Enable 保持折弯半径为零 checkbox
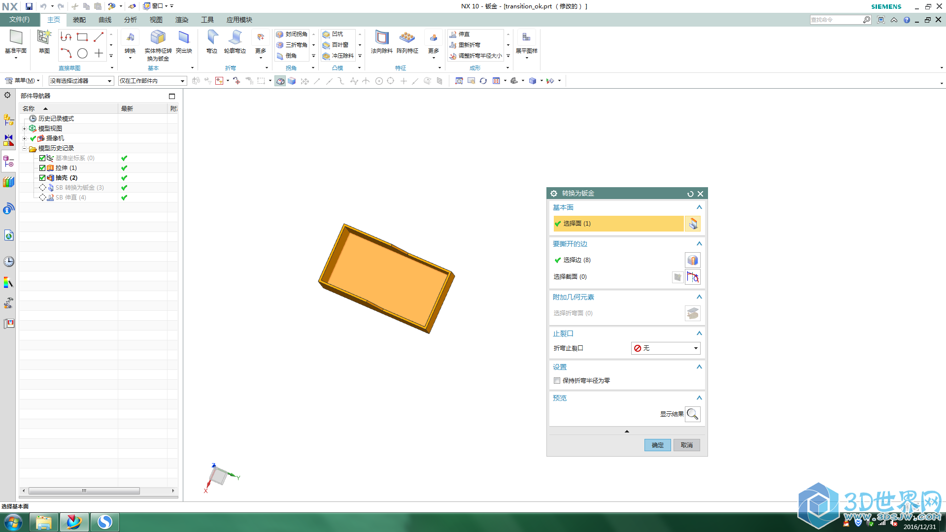946x532 pixels. (557, 381)
